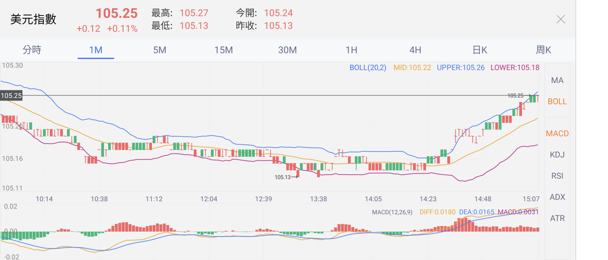Close the 美元指數 chart panel
Image resolution: width=608 pixels, height=260 pixels.
[560, 19]
